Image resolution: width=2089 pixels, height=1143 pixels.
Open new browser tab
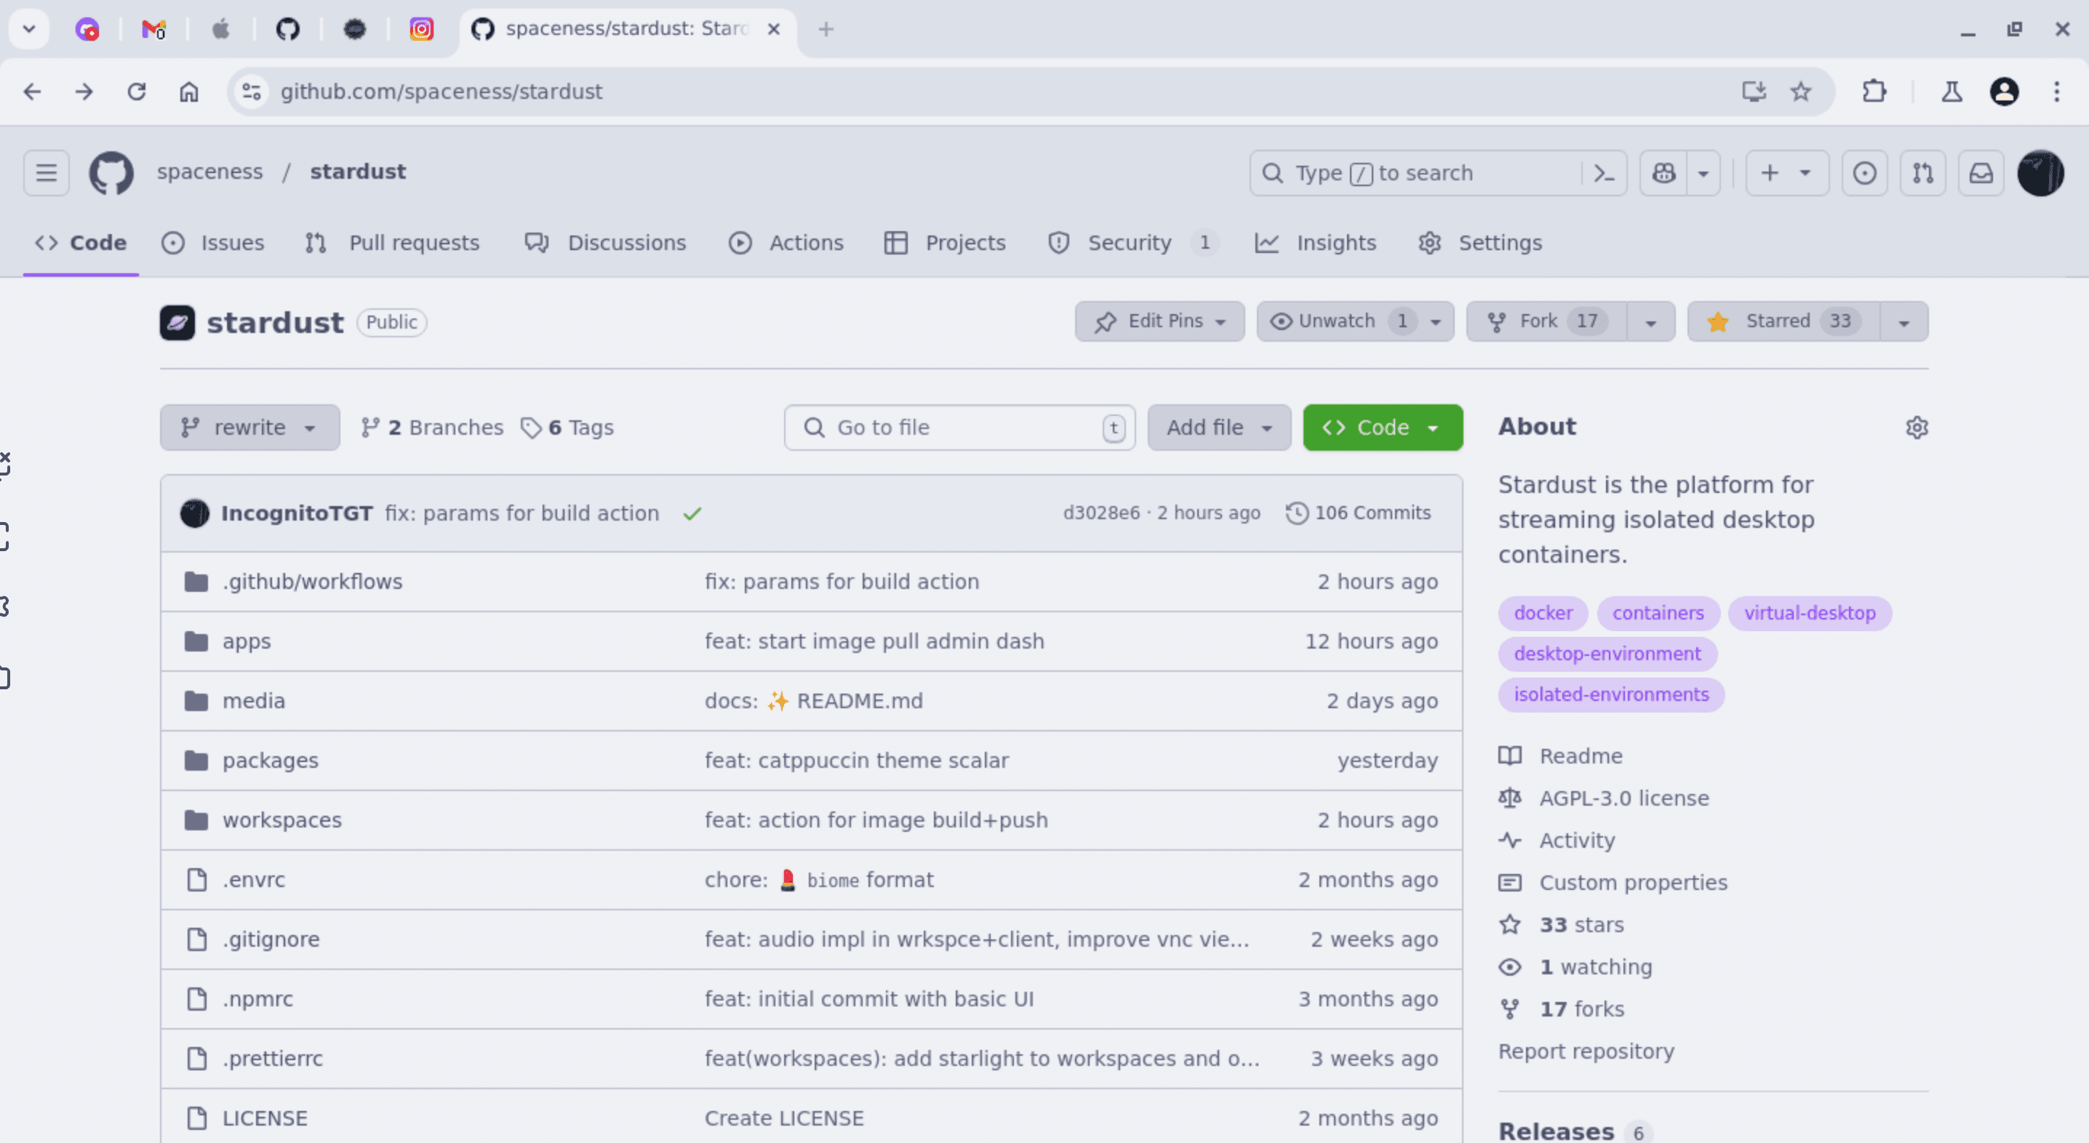[826, 29]
